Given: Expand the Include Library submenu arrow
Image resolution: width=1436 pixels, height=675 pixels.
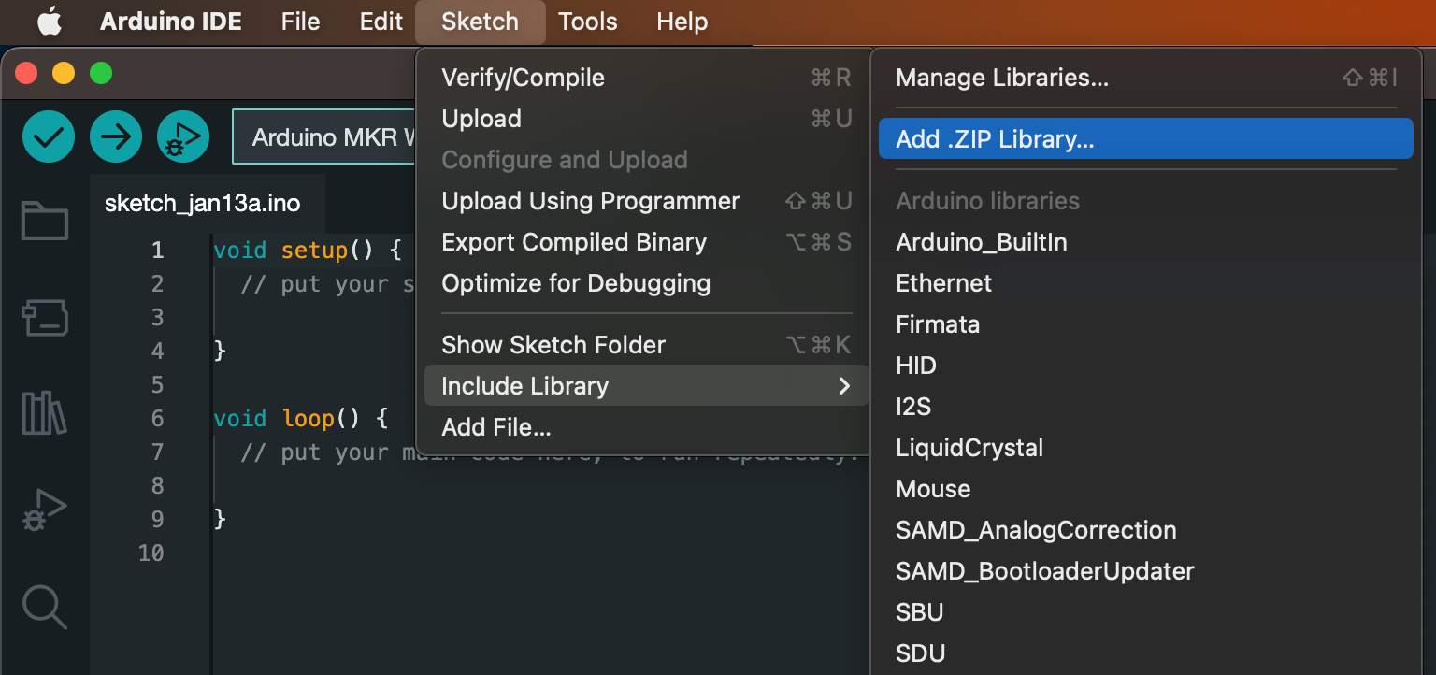Looking at the screenshot, I should pyautogui.click(x=844, y=386).
